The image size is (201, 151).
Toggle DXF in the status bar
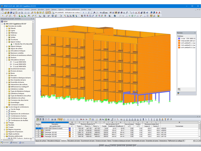pos(134,145)
